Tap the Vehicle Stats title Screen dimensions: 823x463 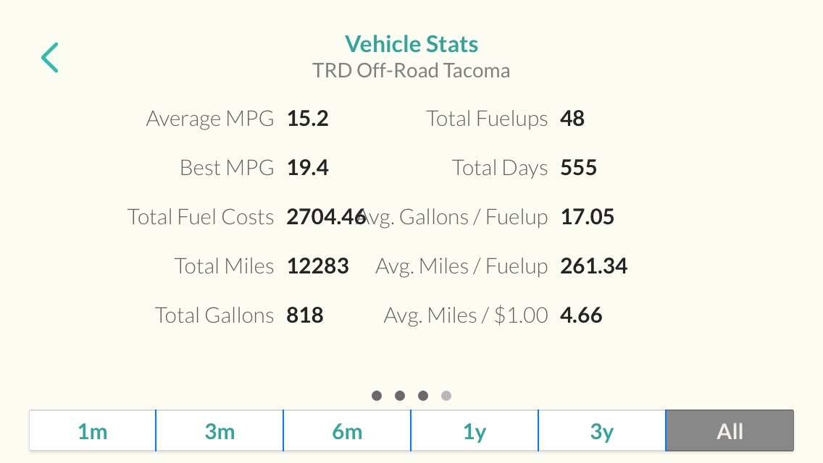pos(411,44)
